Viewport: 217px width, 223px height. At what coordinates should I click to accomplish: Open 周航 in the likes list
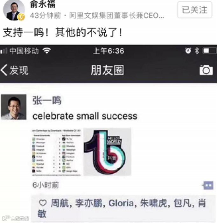click(x=60, y=203)
